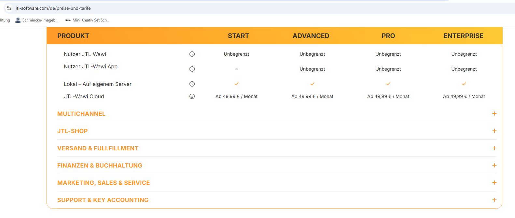Click Mini Kreativ Set bookmark favicon
Image resolution: width=515 pixels, height=218 pixels.
[68, 20]
